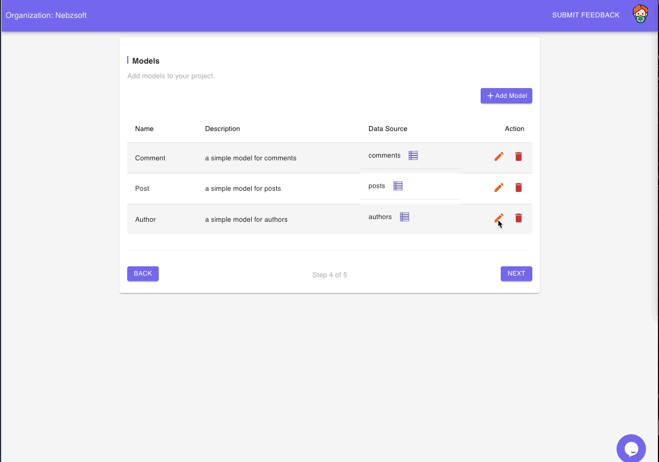This screenshot has height=462, width=659.
Task: Click the Description column header
Action: coord(222,129)
